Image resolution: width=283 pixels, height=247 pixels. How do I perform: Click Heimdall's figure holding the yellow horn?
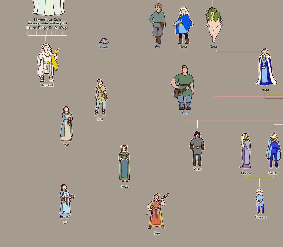(47, 63)
